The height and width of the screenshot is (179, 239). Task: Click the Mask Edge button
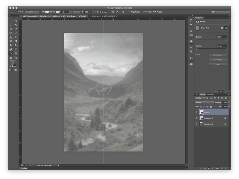[218, 55]
